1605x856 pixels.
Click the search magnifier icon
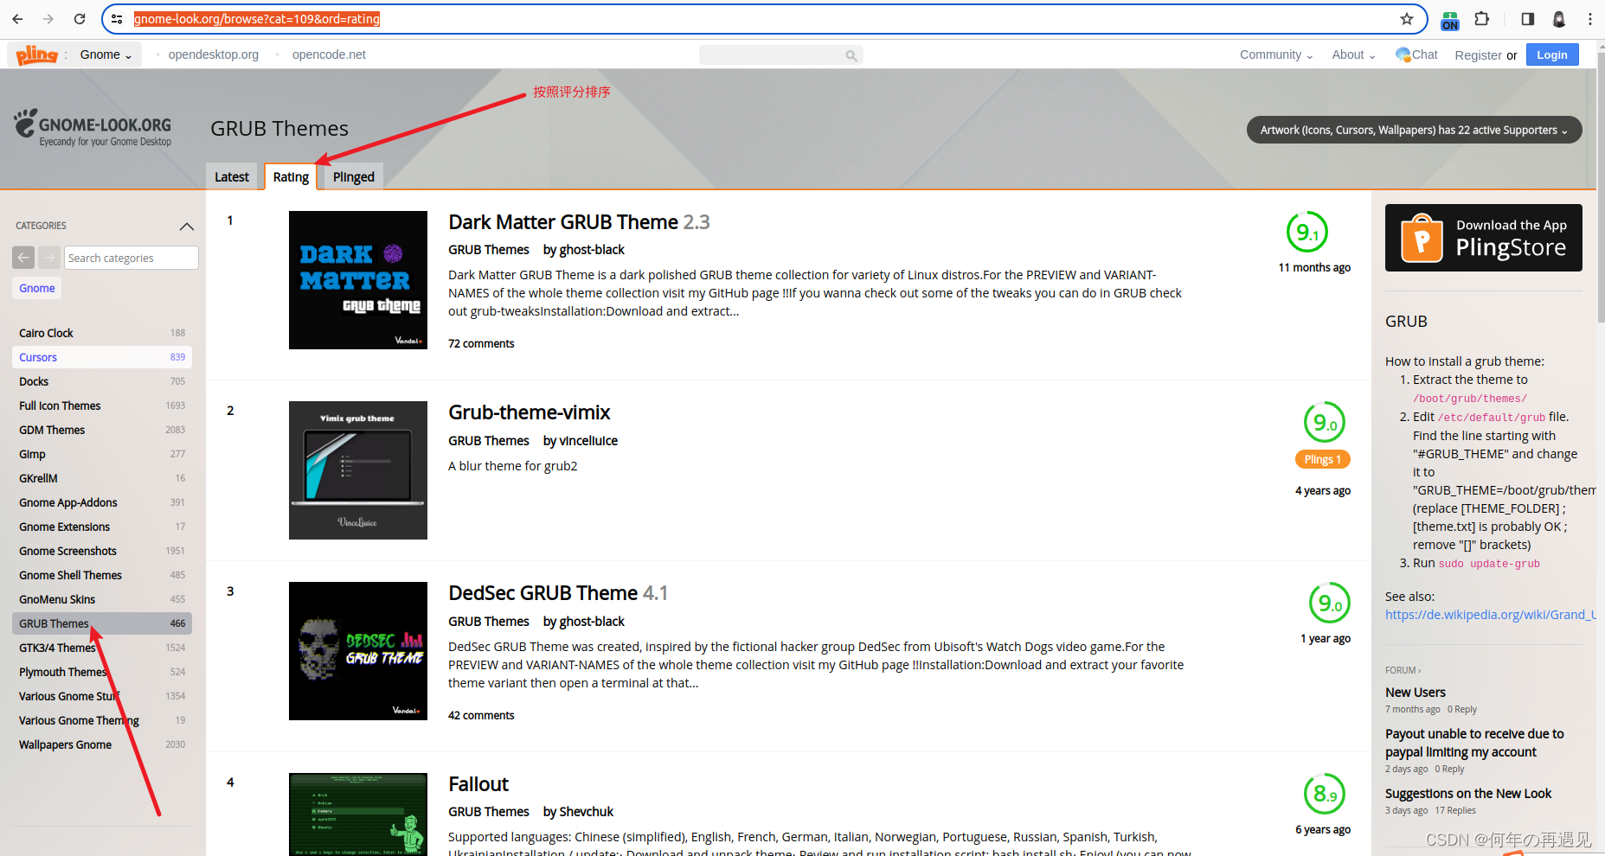851,55
